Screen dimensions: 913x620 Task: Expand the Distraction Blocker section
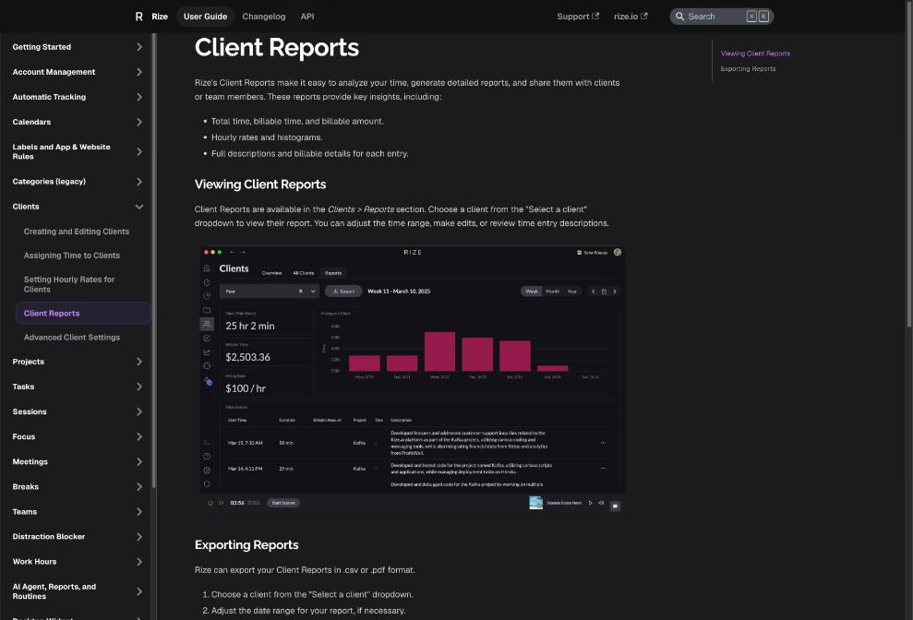click(78, 537)
